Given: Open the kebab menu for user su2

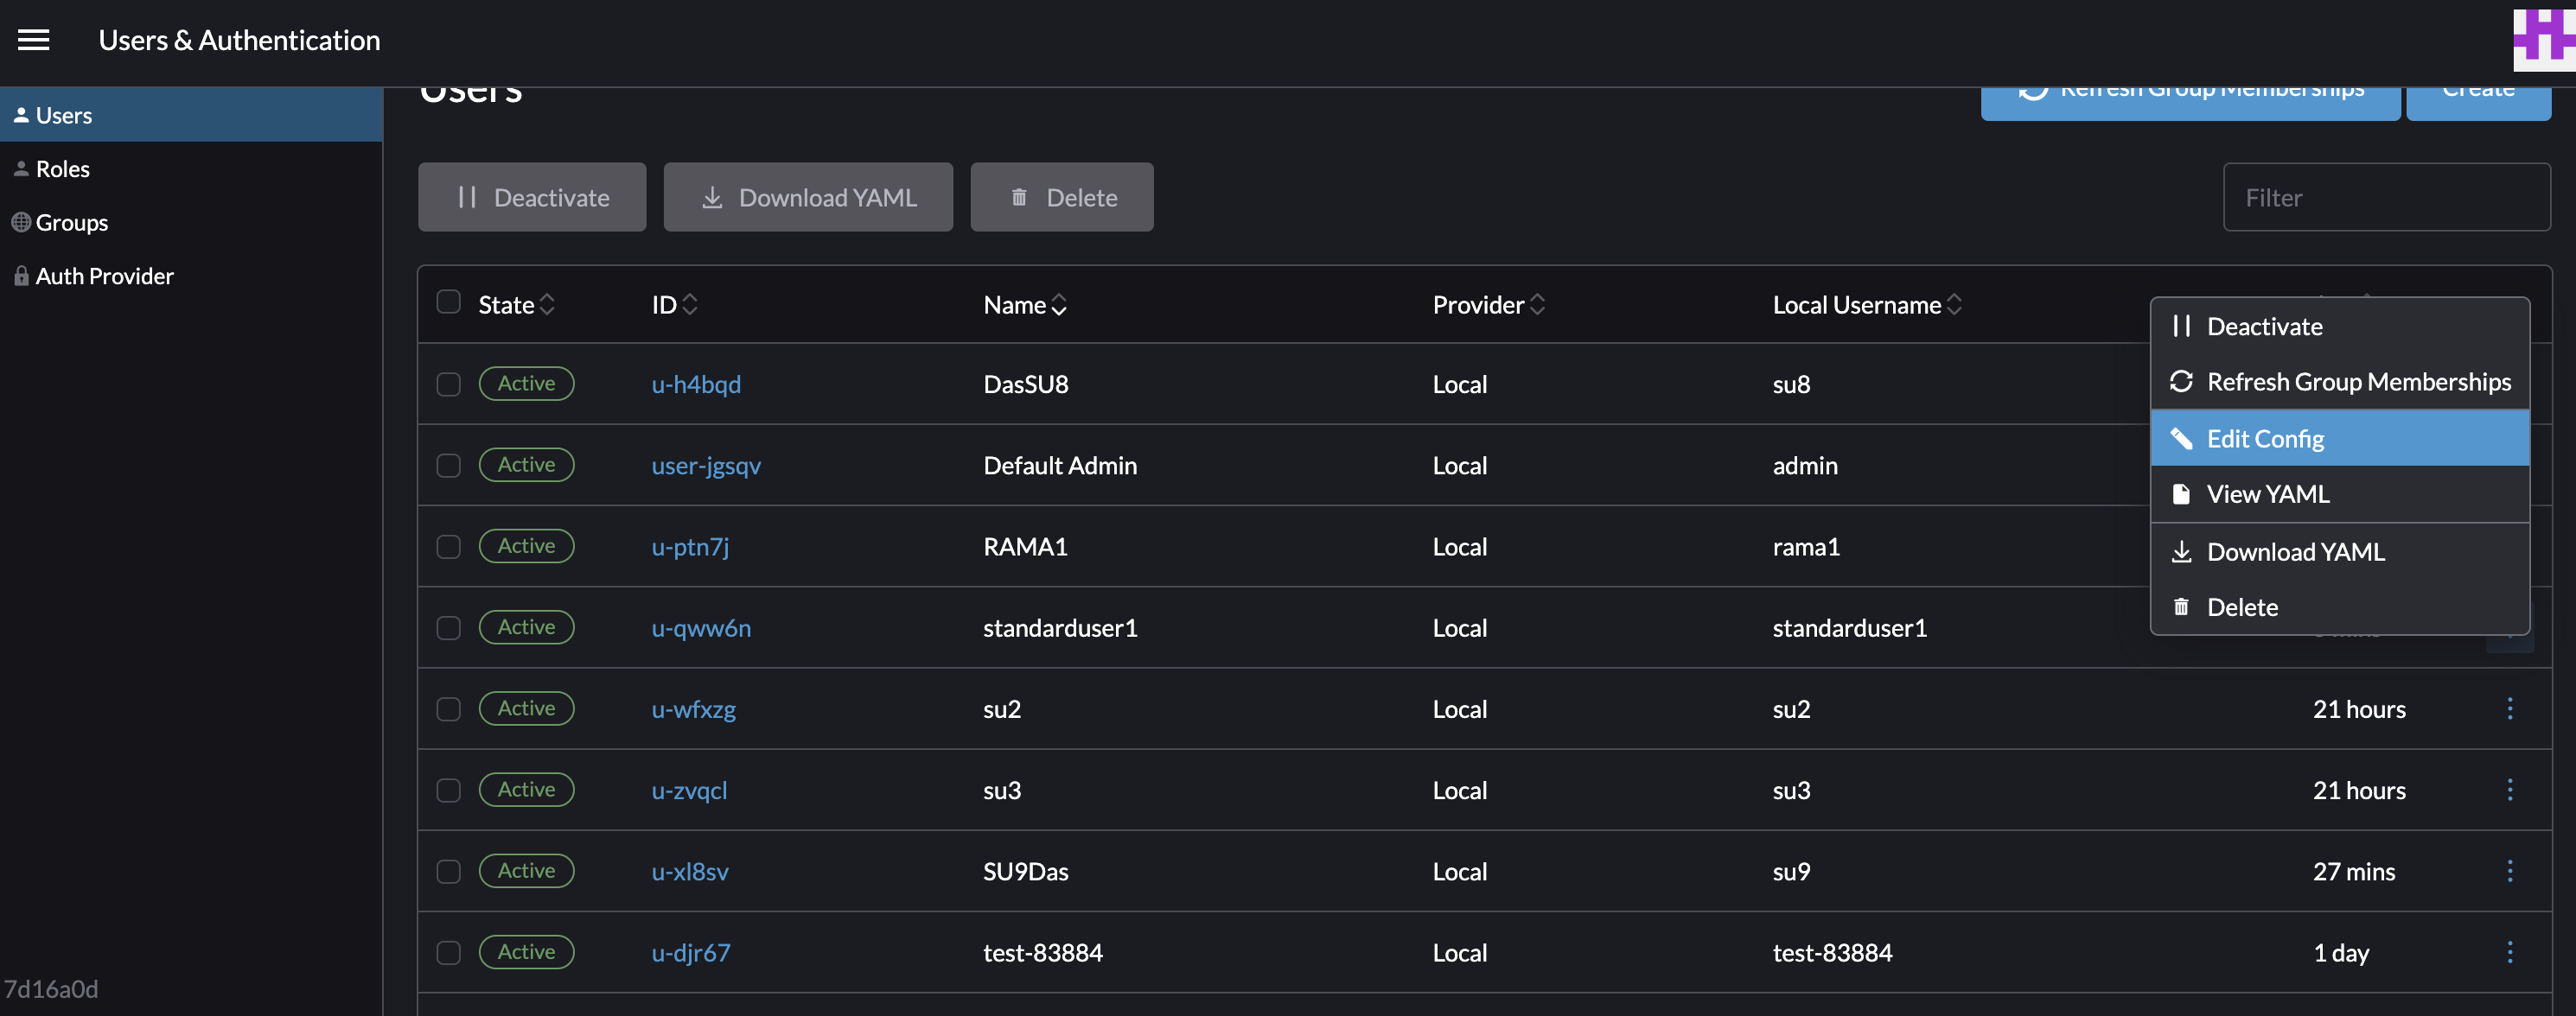Looking at the screenshot, I should tap(2510, 708).
